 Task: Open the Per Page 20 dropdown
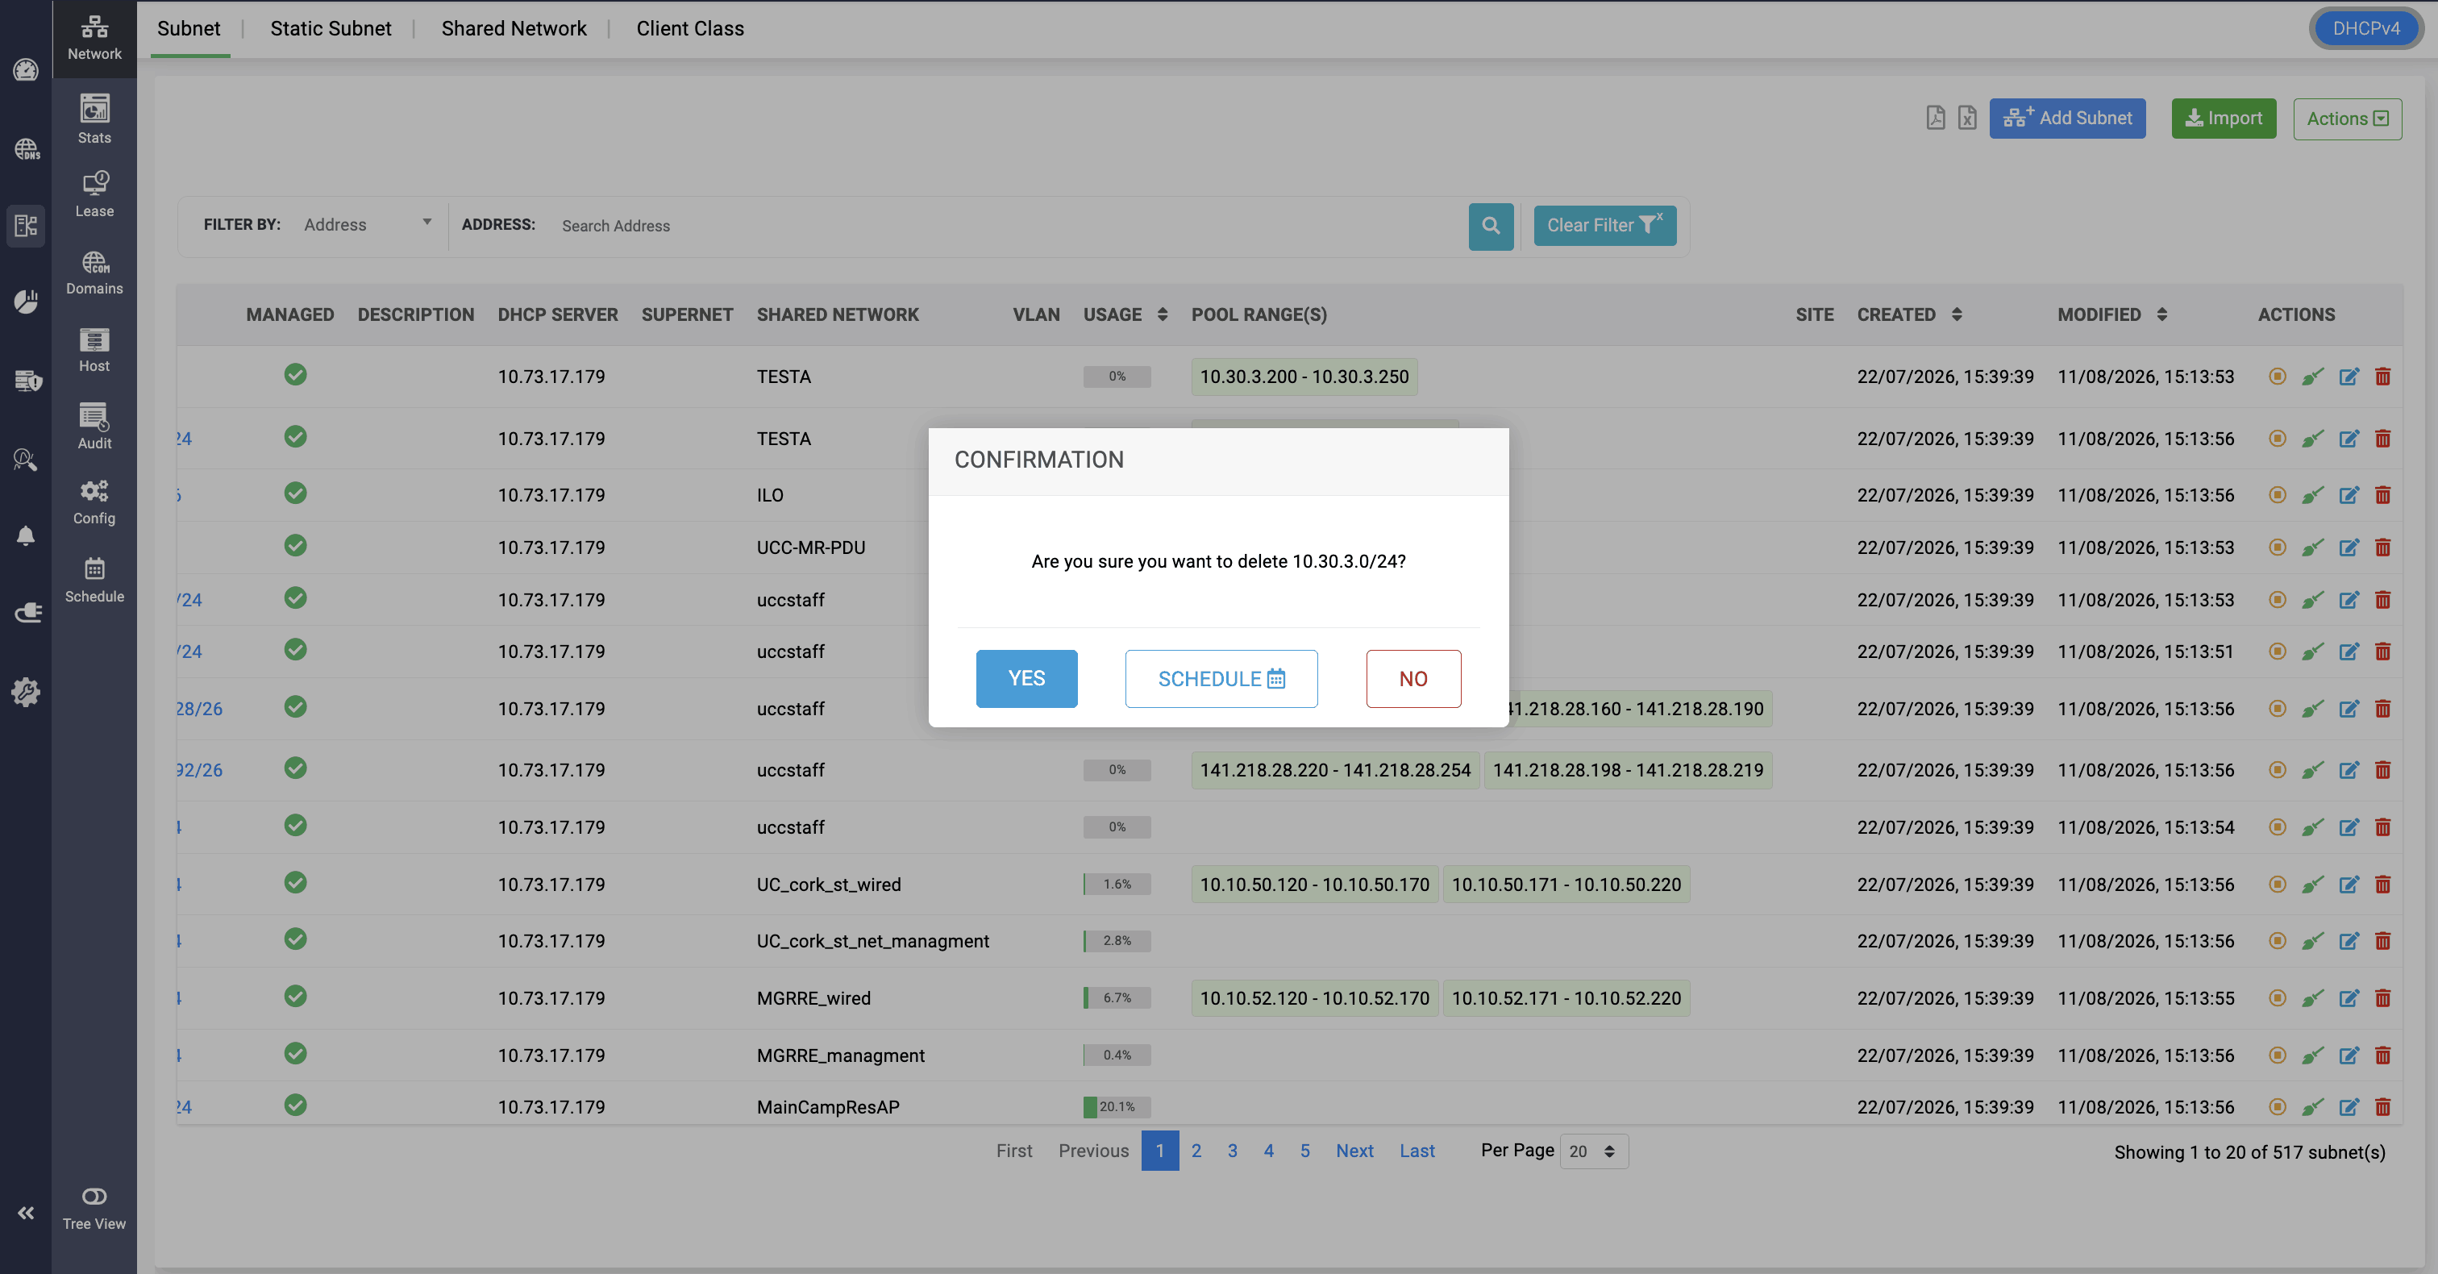pos(1594,1151)
